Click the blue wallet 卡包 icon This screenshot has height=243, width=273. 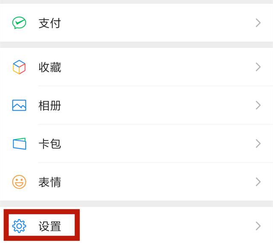tap(19, 144)
